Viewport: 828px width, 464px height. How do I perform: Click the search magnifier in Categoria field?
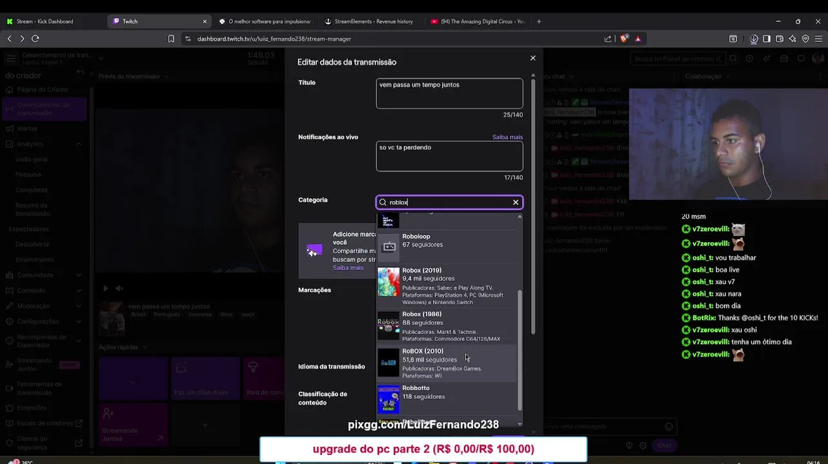(x=383, y=202)
